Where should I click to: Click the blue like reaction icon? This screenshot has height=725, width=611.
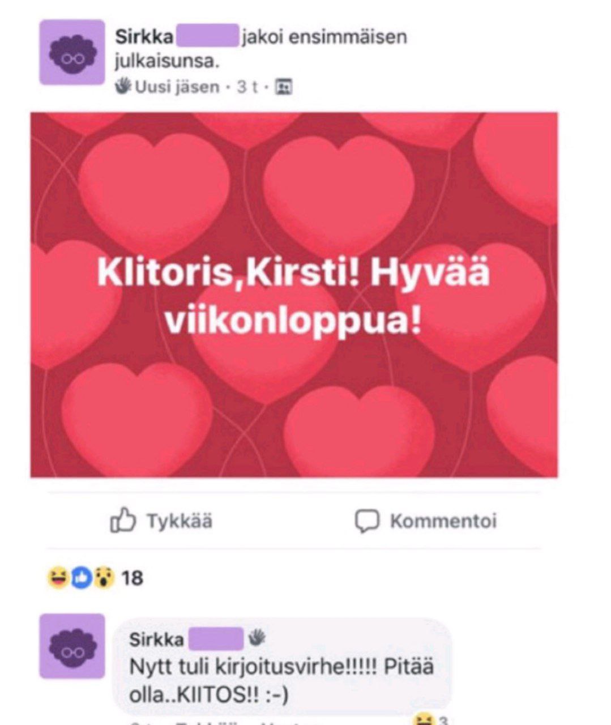(82, 578)
